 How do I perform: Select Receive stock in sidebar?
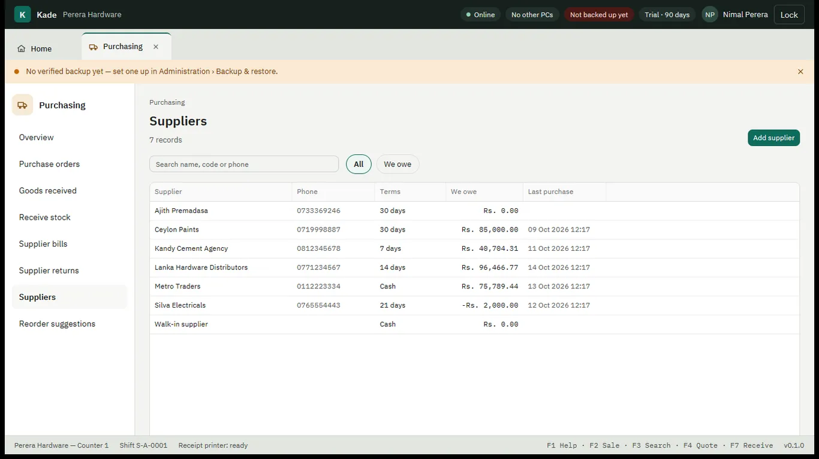tap(70, 217)
